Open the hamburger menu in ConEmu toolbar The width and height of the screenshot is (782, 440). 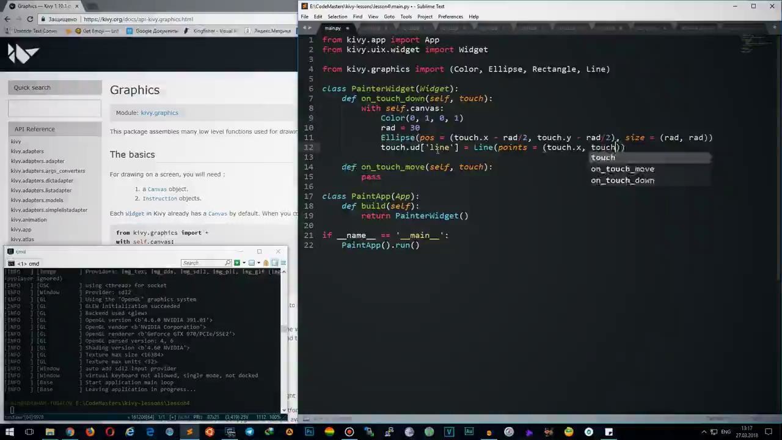click(283, 263)
